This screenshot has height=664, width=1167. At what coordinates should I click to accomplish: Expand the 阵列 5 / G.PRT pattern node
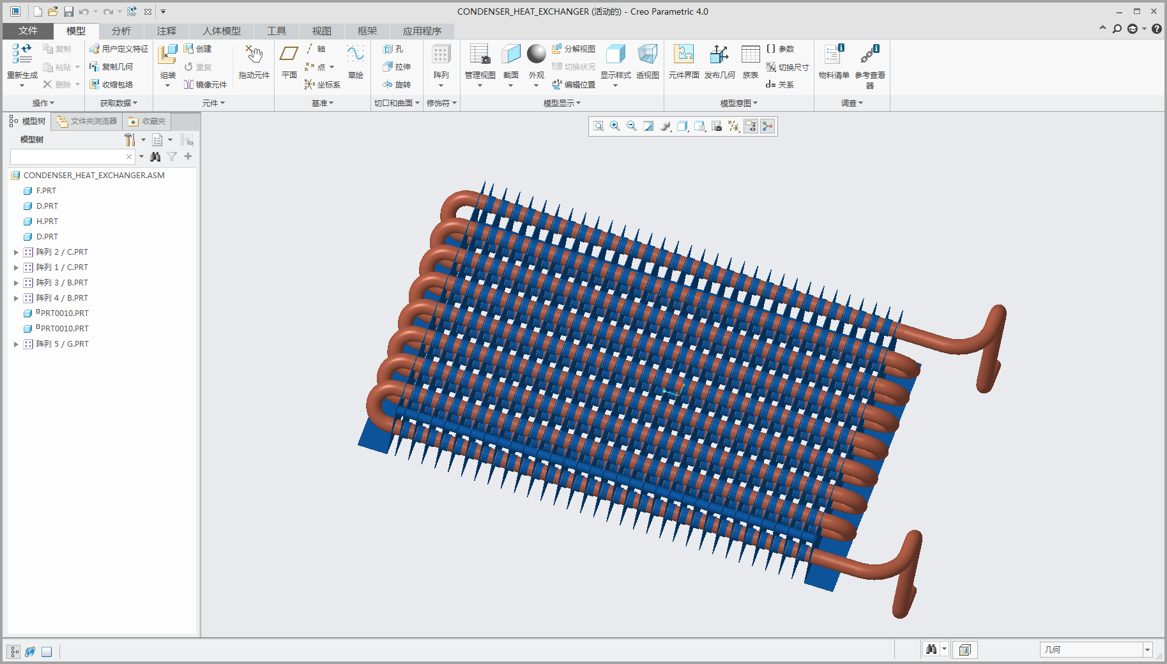tap(16, 344)
